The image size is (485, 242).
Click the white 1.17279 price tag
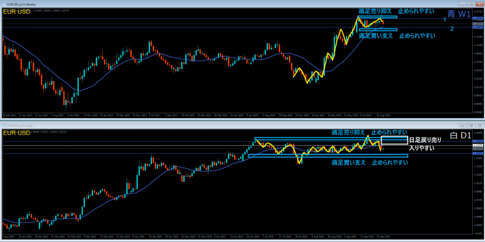pos(477,145)
